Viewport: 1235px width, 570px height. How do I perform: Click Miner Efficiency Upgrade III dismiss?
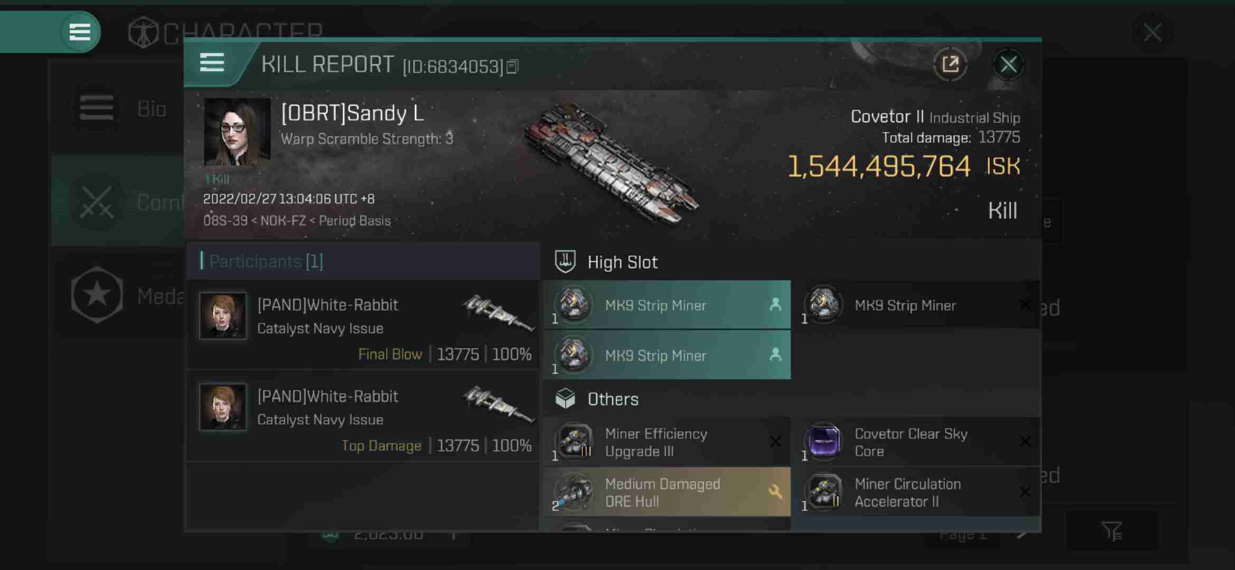tap(775, 441)
